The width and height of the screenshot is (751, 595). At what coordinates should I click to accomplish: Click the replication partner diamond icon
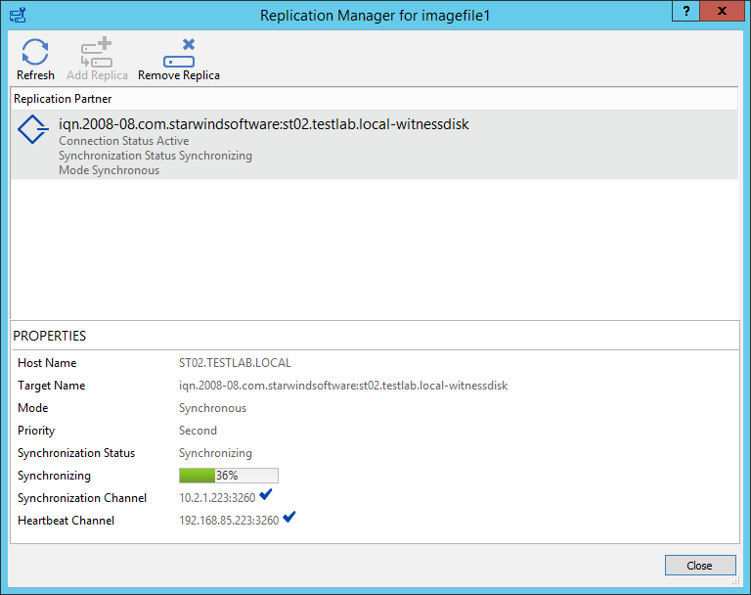34,130
